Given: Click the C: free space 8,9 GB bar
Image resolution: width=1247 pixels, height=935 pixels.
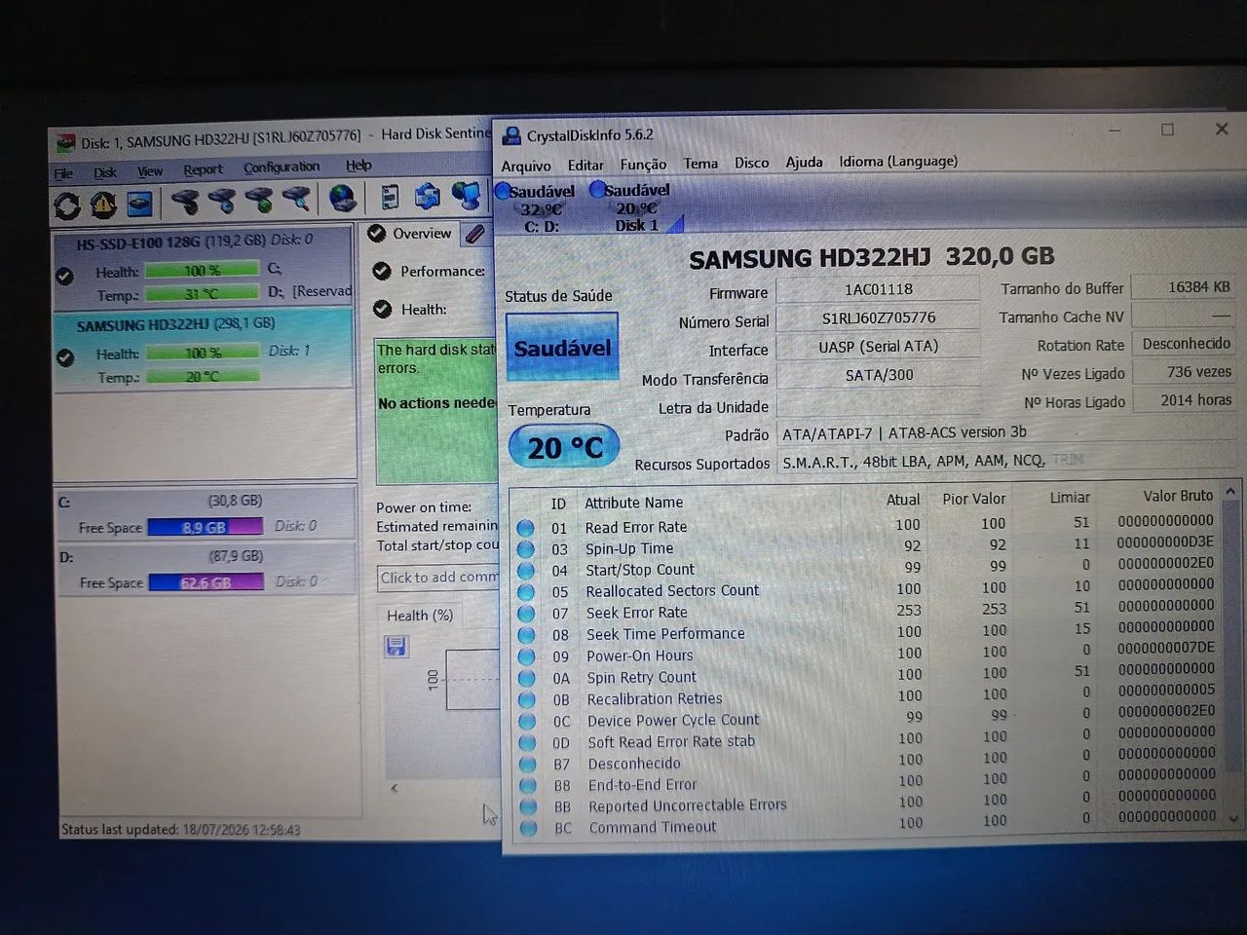Looking at the screenshot, I should coord(205,527).
